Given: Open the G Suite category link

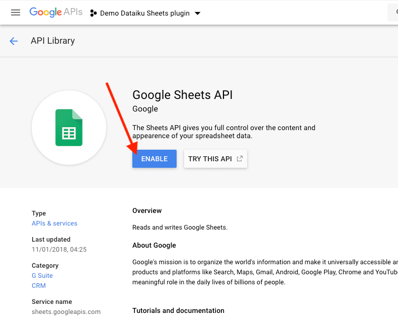Looking at the screenshot, I should (x=42, y=275).
